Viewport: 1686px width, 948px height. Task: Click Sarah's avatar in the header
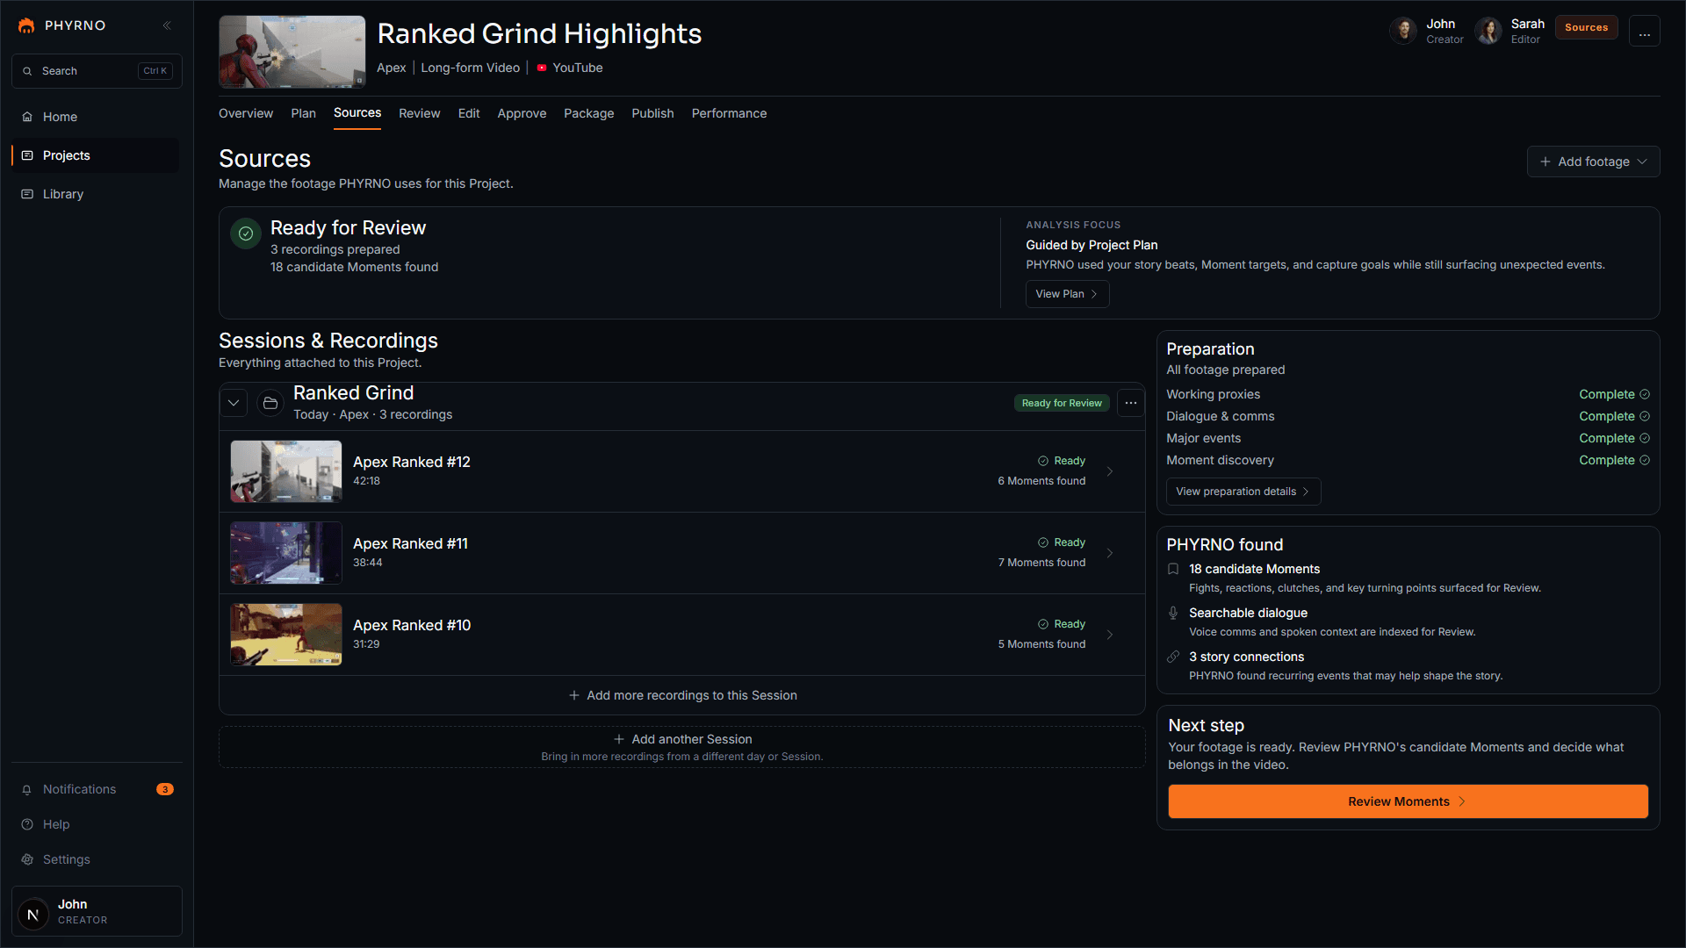(1488, 31)
